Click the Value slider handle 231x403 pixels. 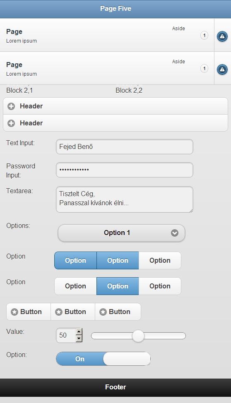click(138, 336)
